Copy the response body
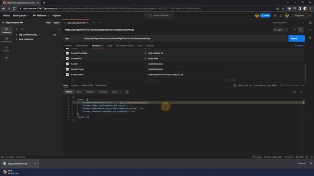 (294, 92)
